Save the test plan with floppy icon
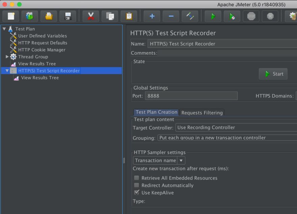 pos(68,16)
